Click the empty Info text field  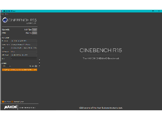click(24, 58)
